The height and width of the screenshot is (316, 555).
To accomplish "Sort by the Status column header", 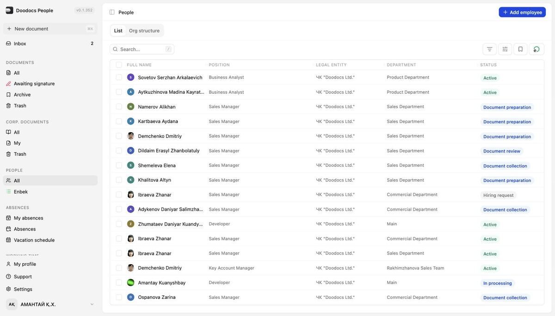I will pos(488,65).
